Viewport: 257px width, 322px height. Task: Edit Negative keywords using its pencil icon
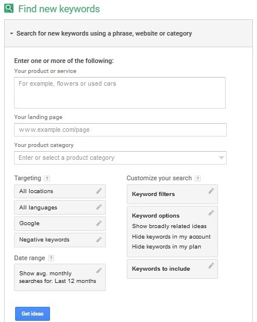[x=99, y=239]
